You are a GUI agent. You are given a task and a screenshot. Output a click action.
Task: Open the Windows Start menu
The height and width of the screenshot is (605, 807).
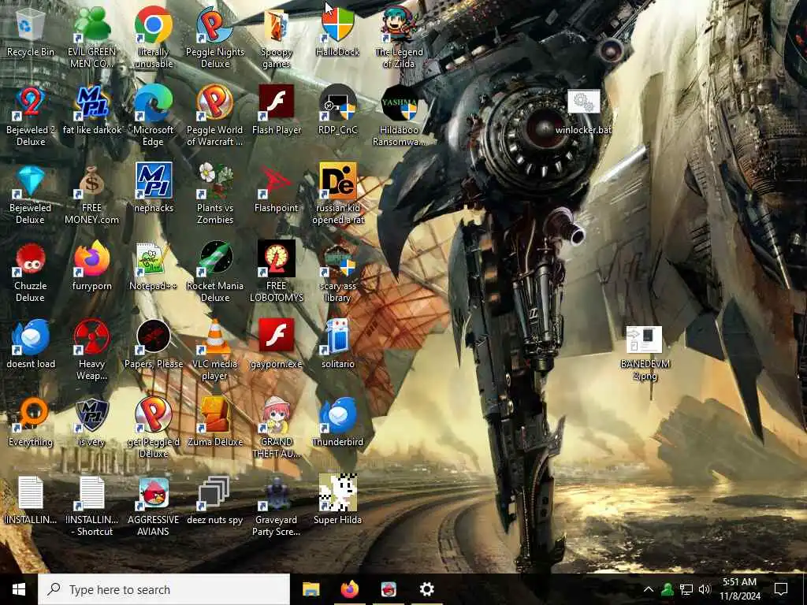click(19, 589)
